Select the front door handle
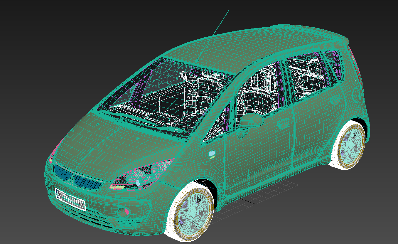Screen dimensions: 398x244 click(x=283, y=124)
